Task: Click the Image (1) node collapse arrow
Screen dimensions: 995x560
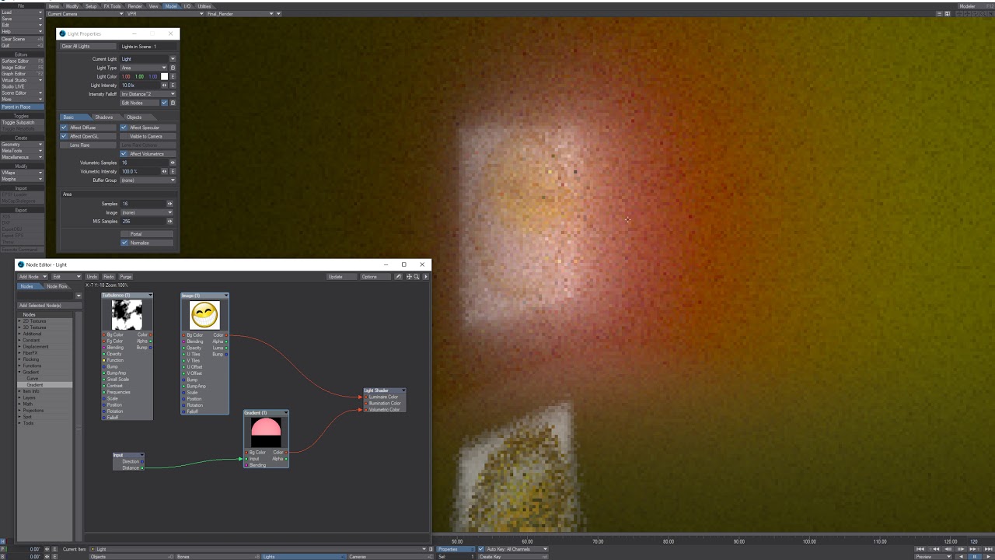Action: 226,296
